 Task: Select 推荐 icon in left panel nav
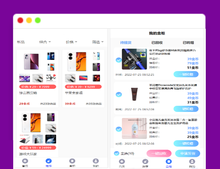tap(48, 161)
